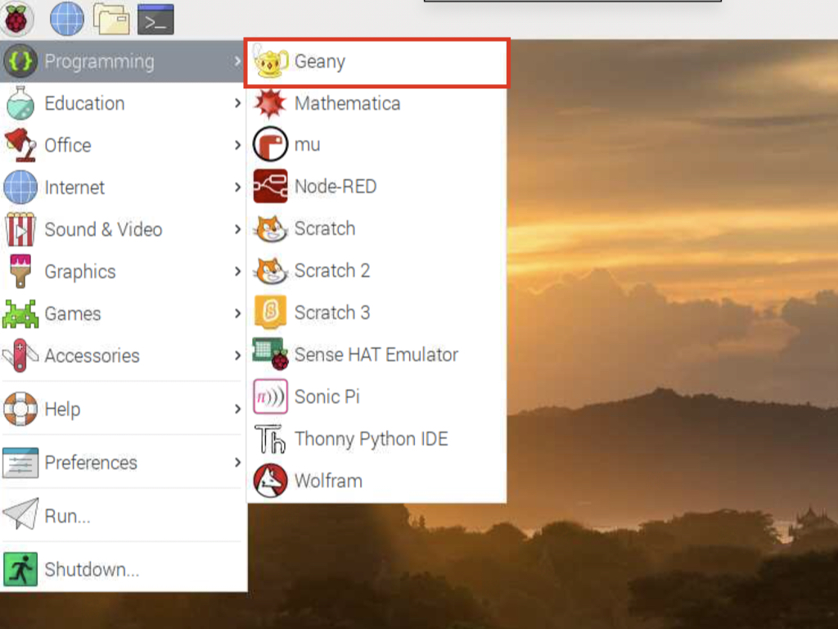Click the Sound & Video popcorn icon
Image resolution: width=838 pixels, height=629 pixels.
[20, 229]
